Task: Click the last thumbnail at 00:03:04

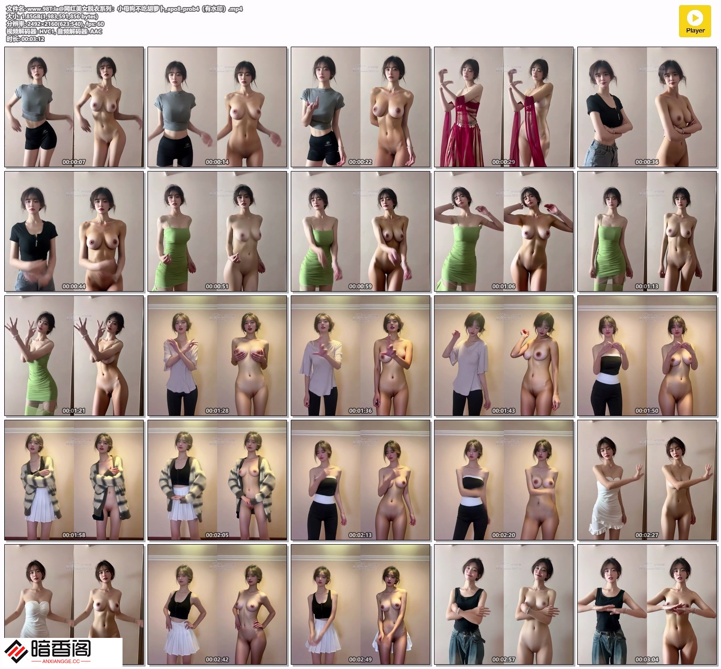Action: pos(647,604)
